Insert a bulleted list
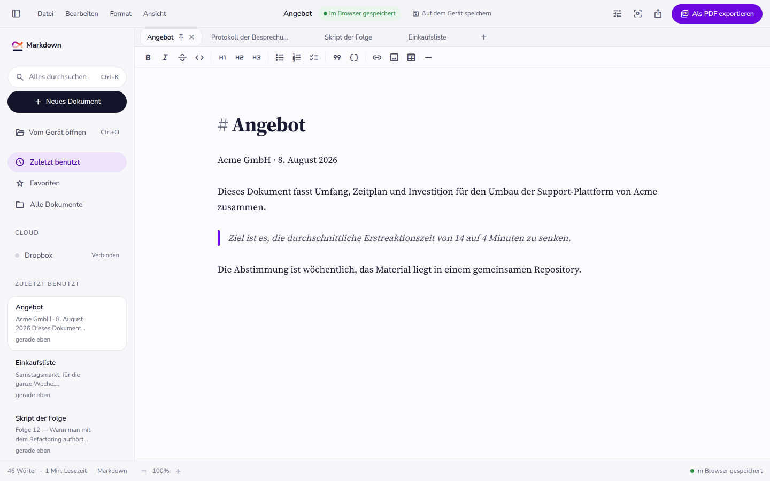The height and width of the screenshot is (481, 770). pyautogui.click(x=280, y=58)
